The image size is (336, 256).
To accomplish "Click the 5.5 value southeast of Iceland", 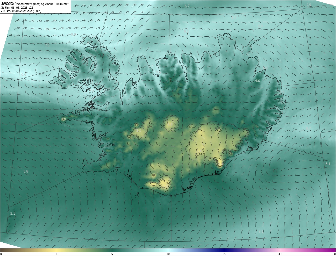I will [275, 171].
